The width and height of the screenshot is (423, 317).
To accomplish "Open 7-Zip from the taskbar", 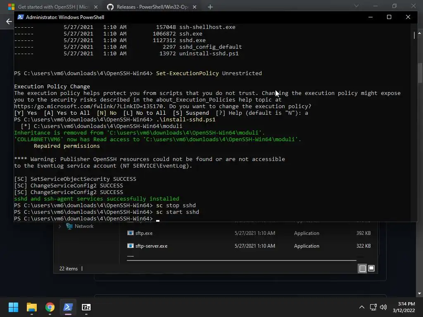I will pos(86,307).
